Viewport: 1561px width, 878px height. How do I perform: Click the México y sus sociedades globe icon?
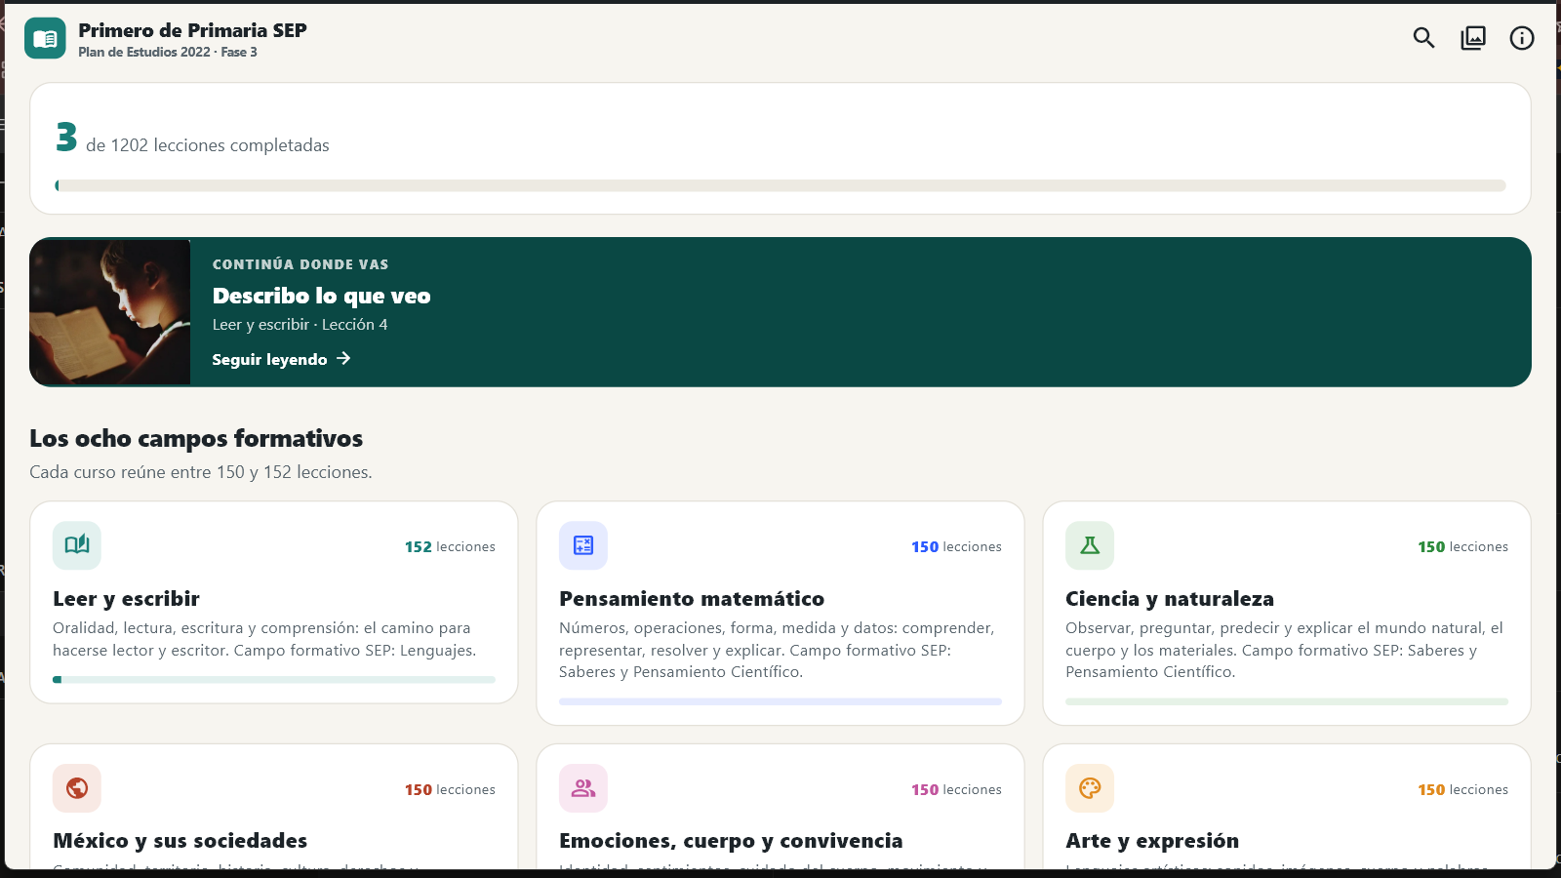coord(77,788)
